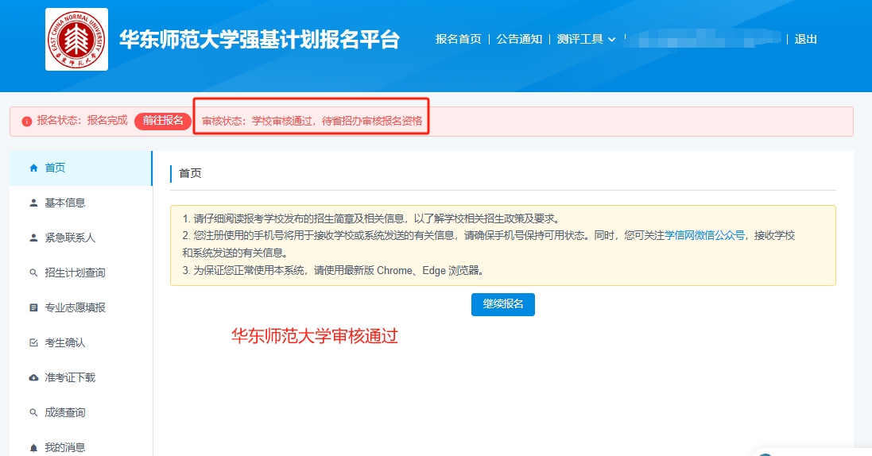Click the search icon beside 成绩查询
Image resolution: width=872 pixels, height=456 pixels.
pos(33,412)
